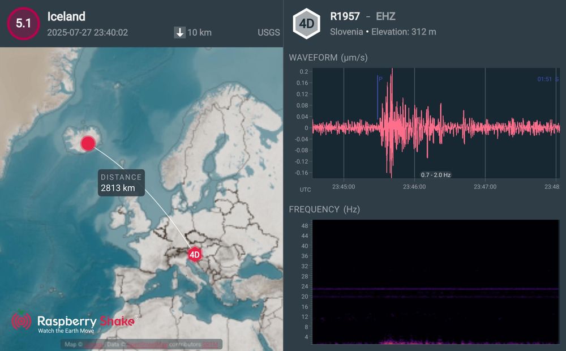Click the depth down-arrow icon beside 10 km
Viewport: 566px width, 351px height.
tap(179, 32)
